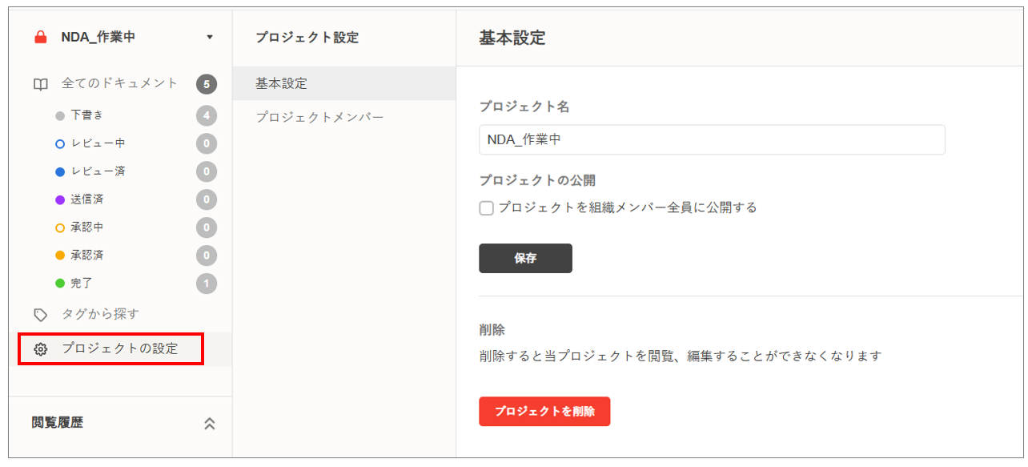Expand the 閲覧履歴 double chevron

[210, 424]
